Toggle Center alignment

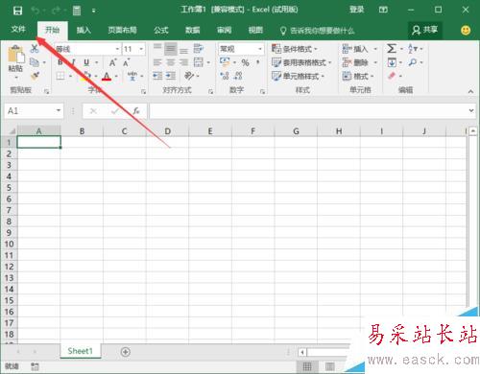pyautogui.click(x=171, y=62)
